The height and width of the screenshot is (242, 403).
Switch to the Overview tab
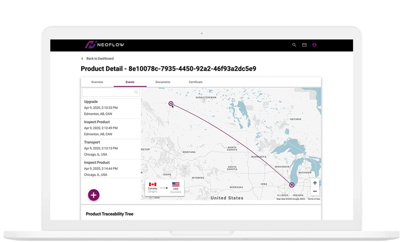coord(97,82)
